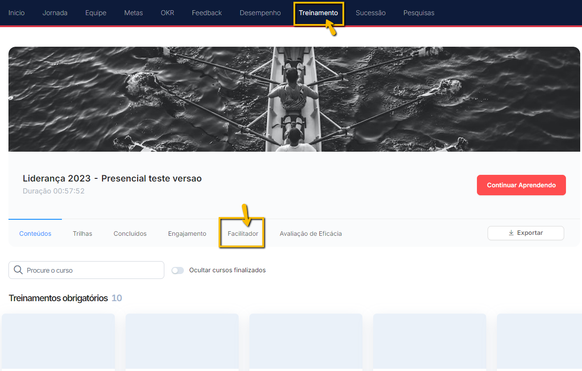Image resolution: width=582 pixels, height=371 pixels.
Task: Click the magnifier search icon
Action: click(18, 270)
